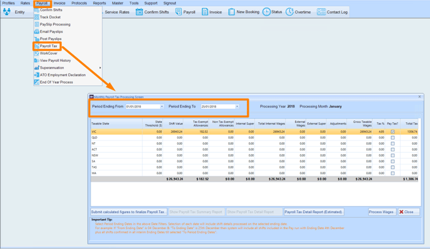Click the Confirm Shifts calendar icon in toolbar

(139, 12)
